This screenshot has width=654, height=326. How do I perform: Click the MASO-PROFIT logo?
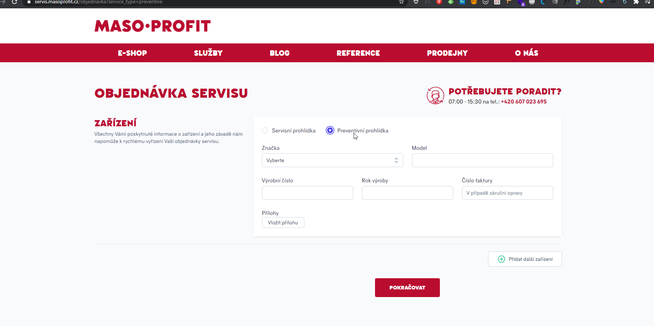click(x=152, y=26)
